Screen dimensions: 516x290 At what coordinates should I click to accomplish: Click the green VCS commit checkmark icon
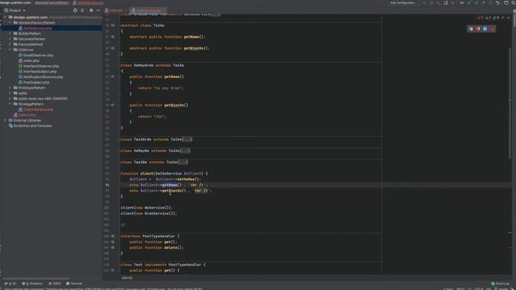(476, 2)
